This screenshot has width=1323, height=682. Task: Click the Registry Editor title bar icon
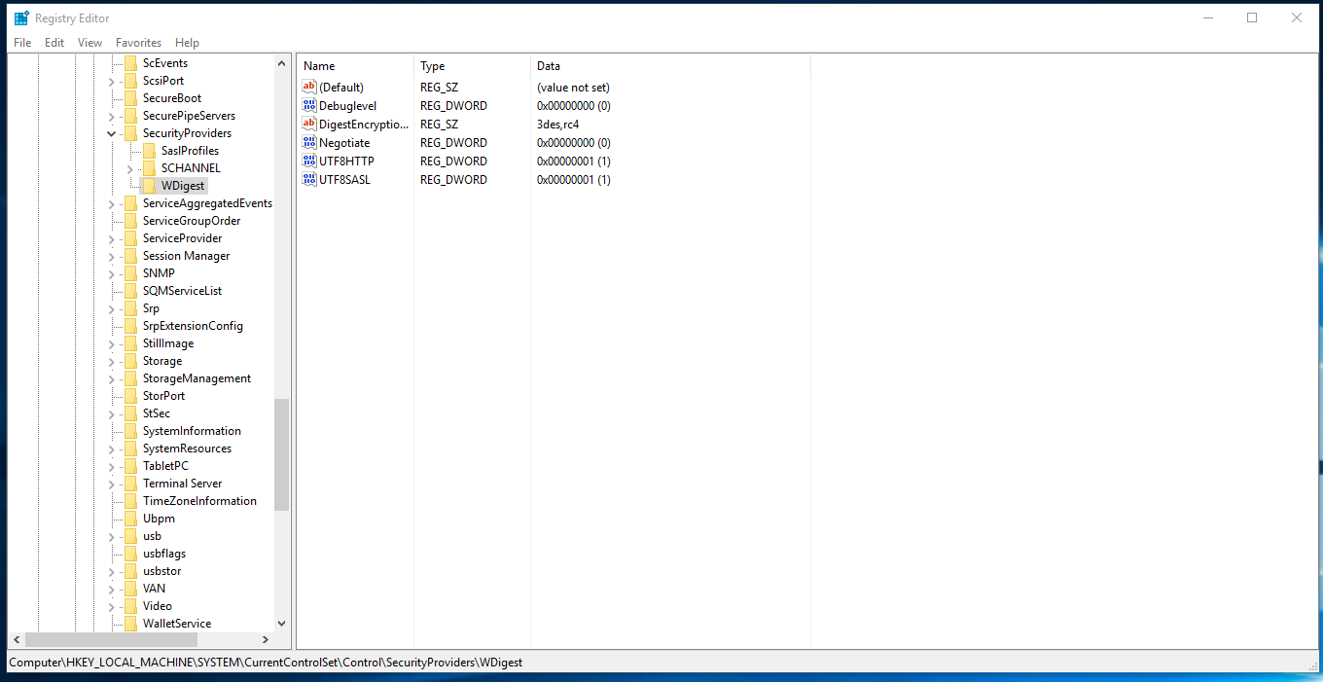click(21, 18)
